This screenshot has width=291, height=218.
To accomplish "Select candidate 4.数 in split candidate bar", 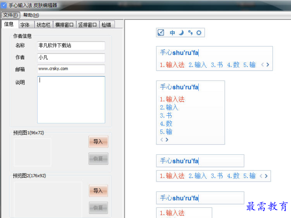I will [x=233, y=176].
